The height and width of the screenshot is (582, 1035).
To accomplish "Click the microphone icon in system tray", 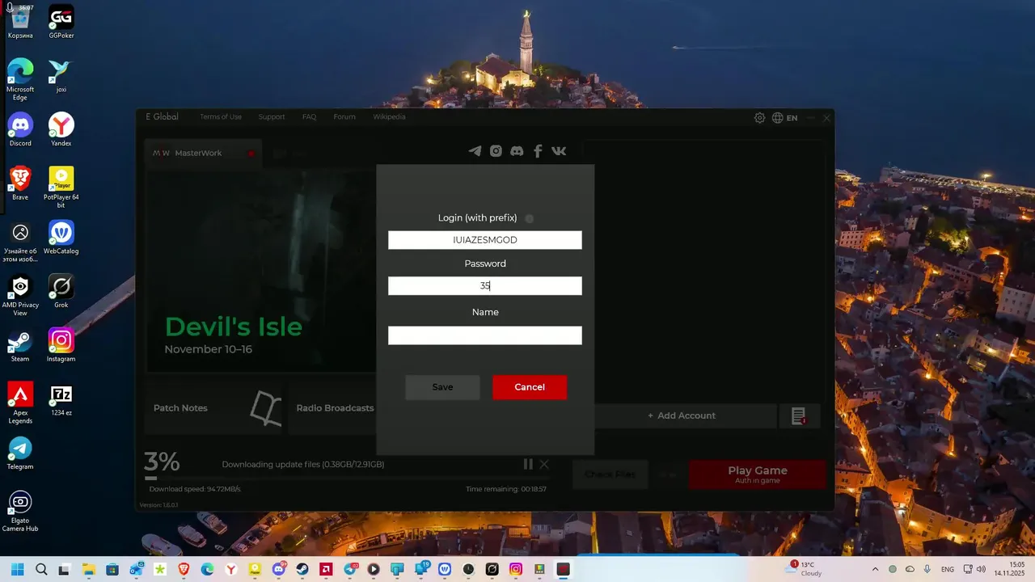I will click(x=927, y=569).
